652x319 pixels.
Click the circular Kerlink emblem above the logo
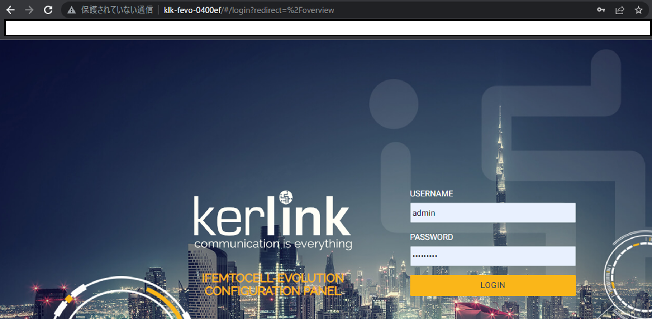click(286, 197)
